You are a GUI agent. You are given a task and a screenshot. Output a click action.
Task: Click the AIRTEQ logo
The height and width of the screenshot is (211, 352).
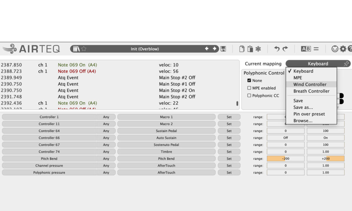point(31,49)
